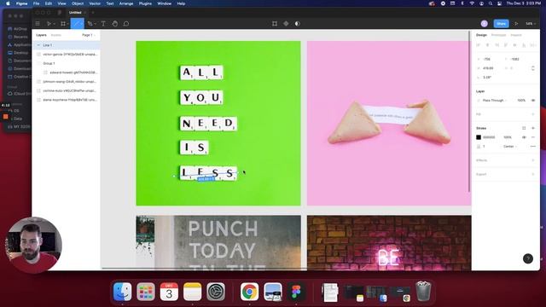Viewport: 546px width, 307px height.
Task: Remove the stroke with minus icon
Action: [x=532, y=137]
